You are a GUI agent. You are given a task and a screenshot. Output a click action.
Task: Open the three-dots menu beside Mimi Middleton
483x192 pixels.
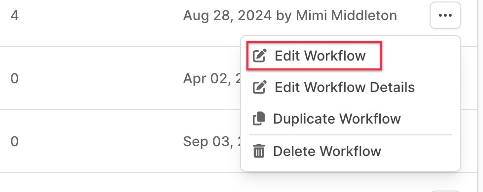(x=445, y=15)
